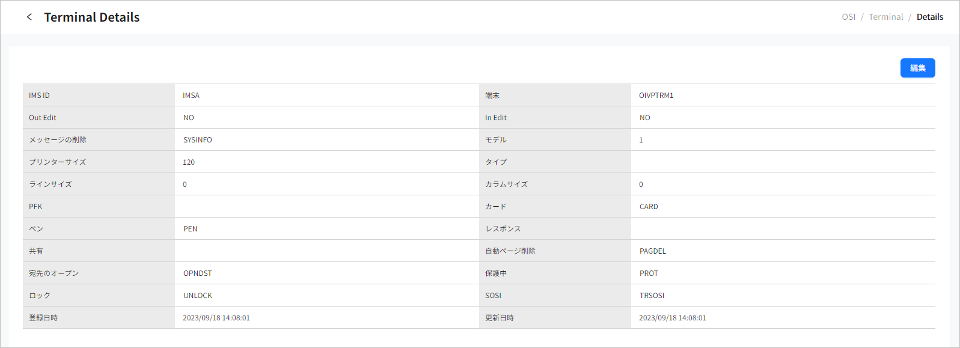This screenshot has height=348, width=960.
Task: Select the モデル value 1
Action: (x=641, y=140)
